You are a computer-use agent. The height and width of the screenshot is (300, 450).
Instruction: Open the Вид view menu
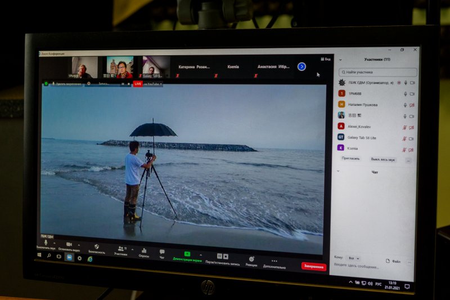tap(326, 59)
